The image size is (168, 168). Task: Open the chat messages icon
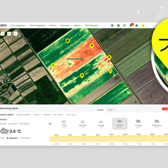137,26
